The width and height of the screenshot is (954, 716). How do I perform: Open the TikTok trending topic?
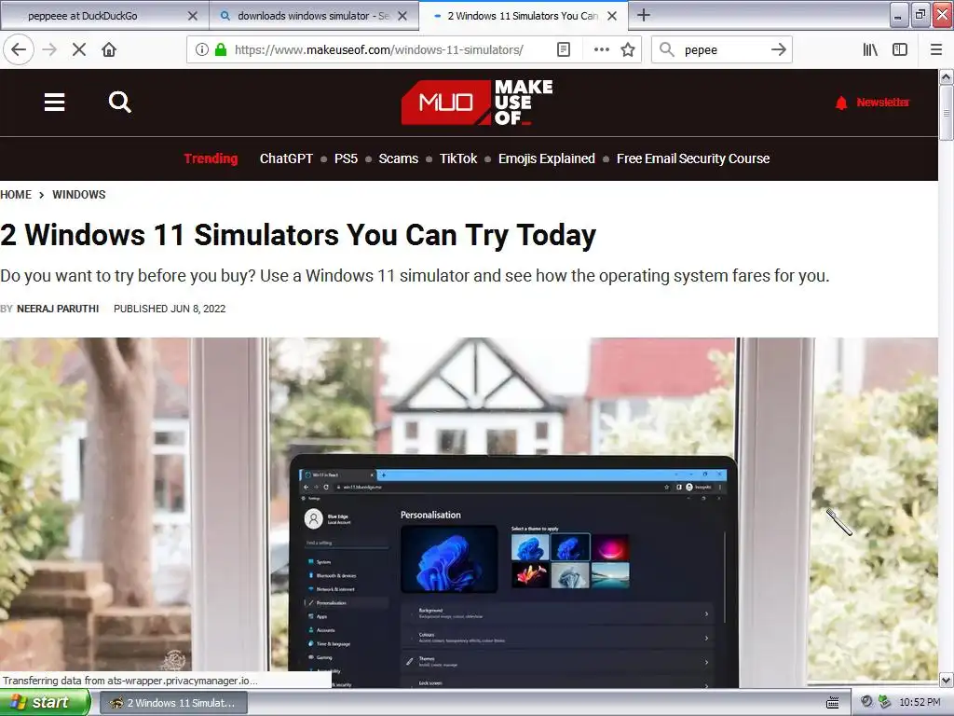point(458,158)
